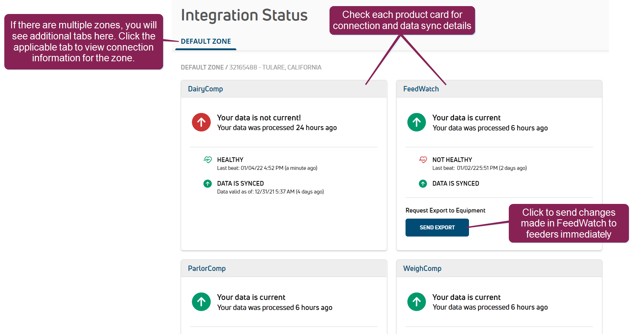
Task: Open the DairyComp card title
Action: pyautogui.click(x=205, y=89)
